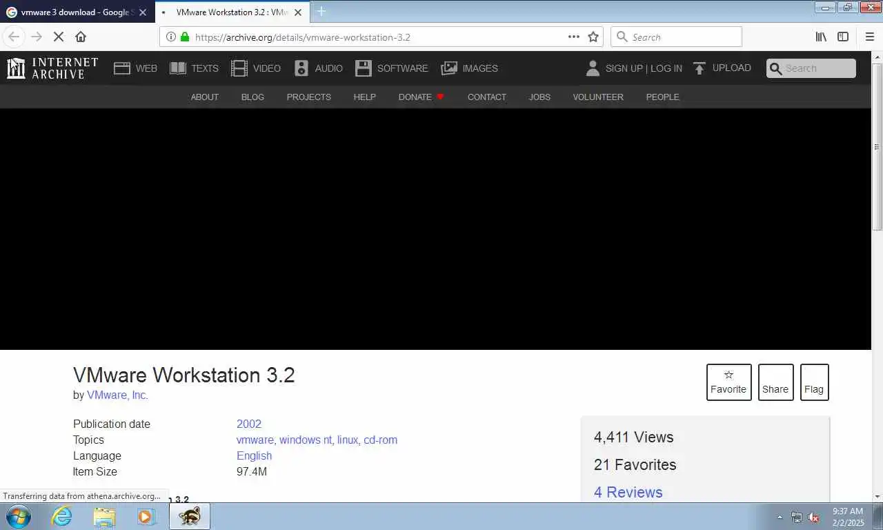The height and width of the screenshot is (530, 883).
Task: Open the PROJECTS menu link
Action: pyautogui.click(x=309, y=97)
